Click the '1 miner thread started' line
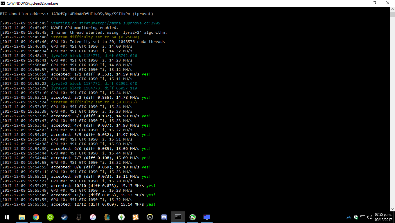The image size is (395, 223). 84,33
